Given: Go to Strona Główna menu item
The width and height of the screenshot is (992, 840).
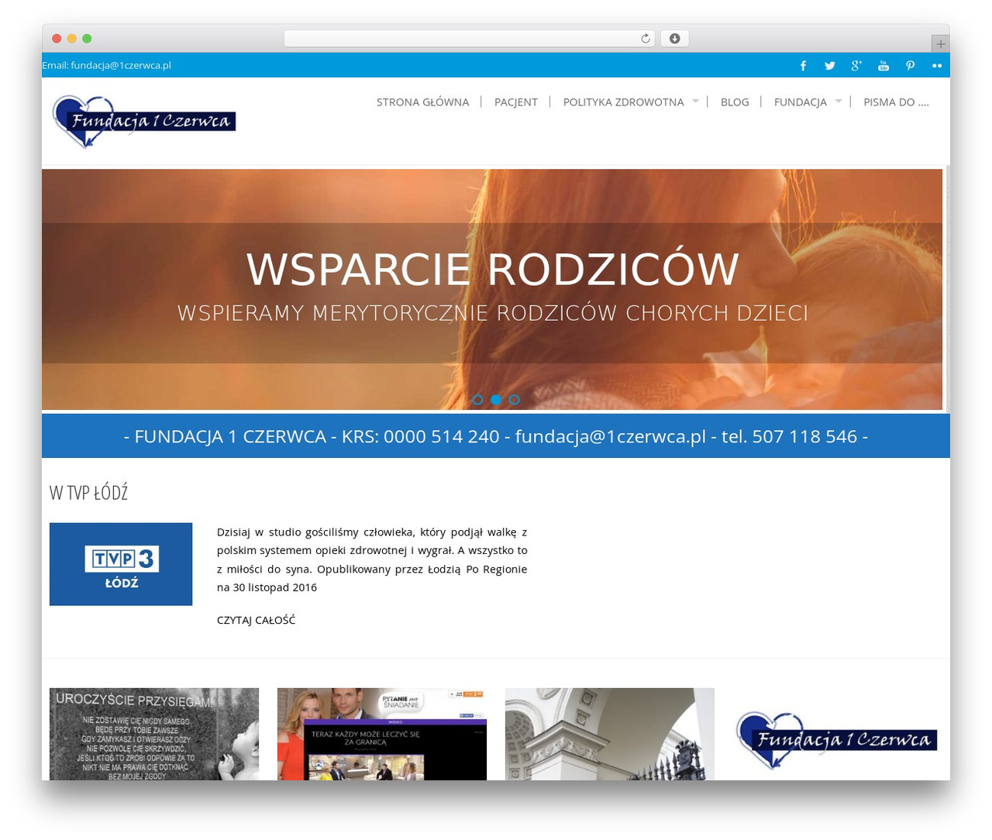Looking at the screenshot, I should 422,102.
